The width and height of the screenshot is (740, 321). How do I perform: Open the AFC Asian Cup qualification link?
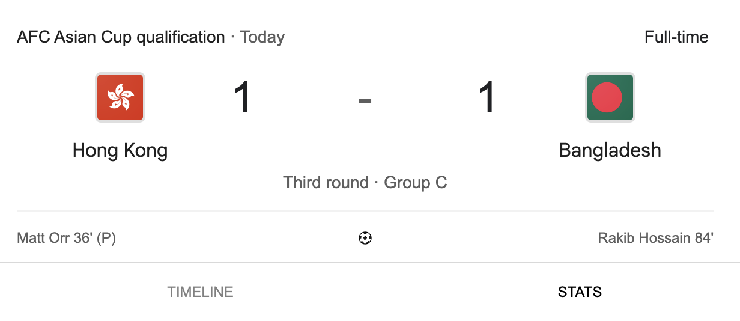pyautogui.click(x=121, y=37)
